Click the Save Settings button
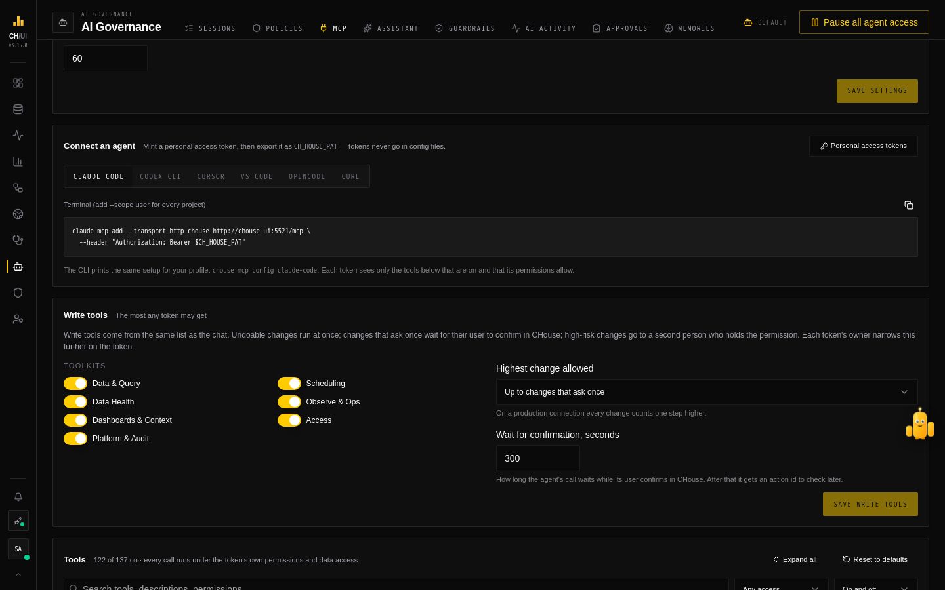 point(877,91)
